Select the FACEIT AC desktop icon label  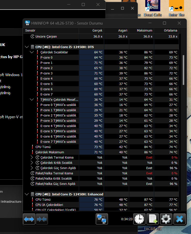[153, 229]
